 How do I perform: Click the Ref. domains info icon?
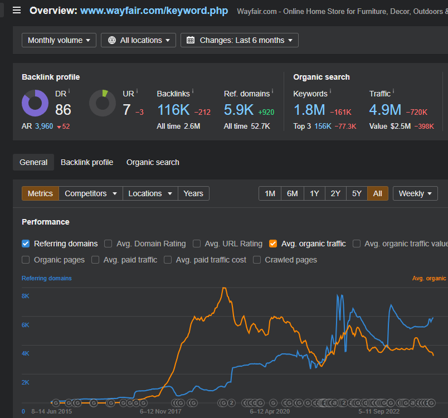[272, 91]
